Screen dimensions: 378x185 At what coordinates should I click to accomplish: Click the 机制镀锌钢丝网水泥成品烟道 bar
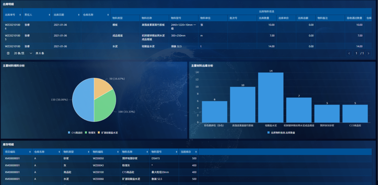[x=299, y=110]
